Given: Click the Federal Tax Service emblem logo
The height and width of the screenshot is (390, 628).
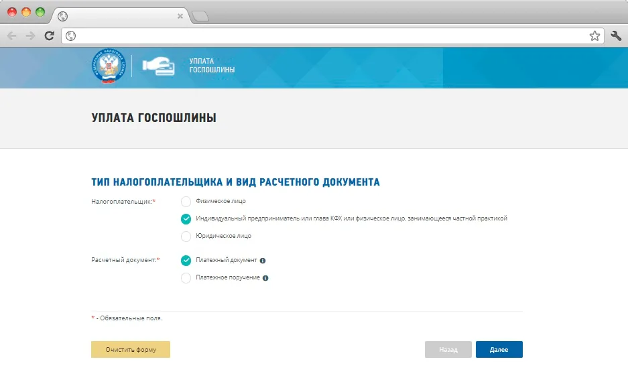Looking at the screenshot, I should point(109,66).
